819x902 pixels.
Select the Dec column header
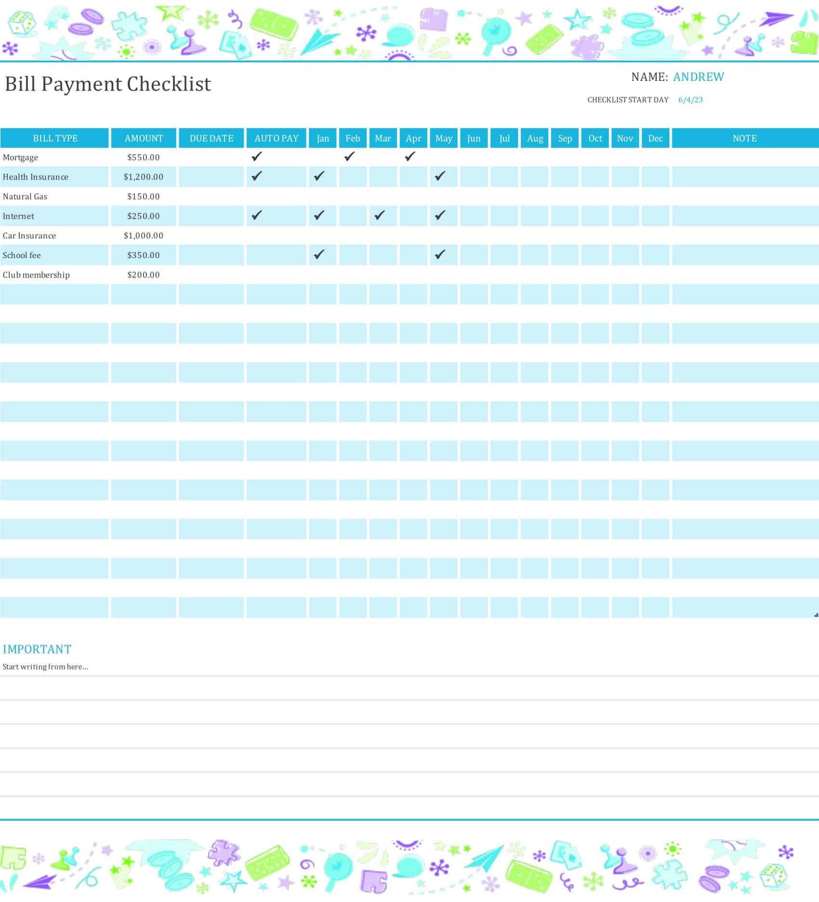[x=655, y=138]
